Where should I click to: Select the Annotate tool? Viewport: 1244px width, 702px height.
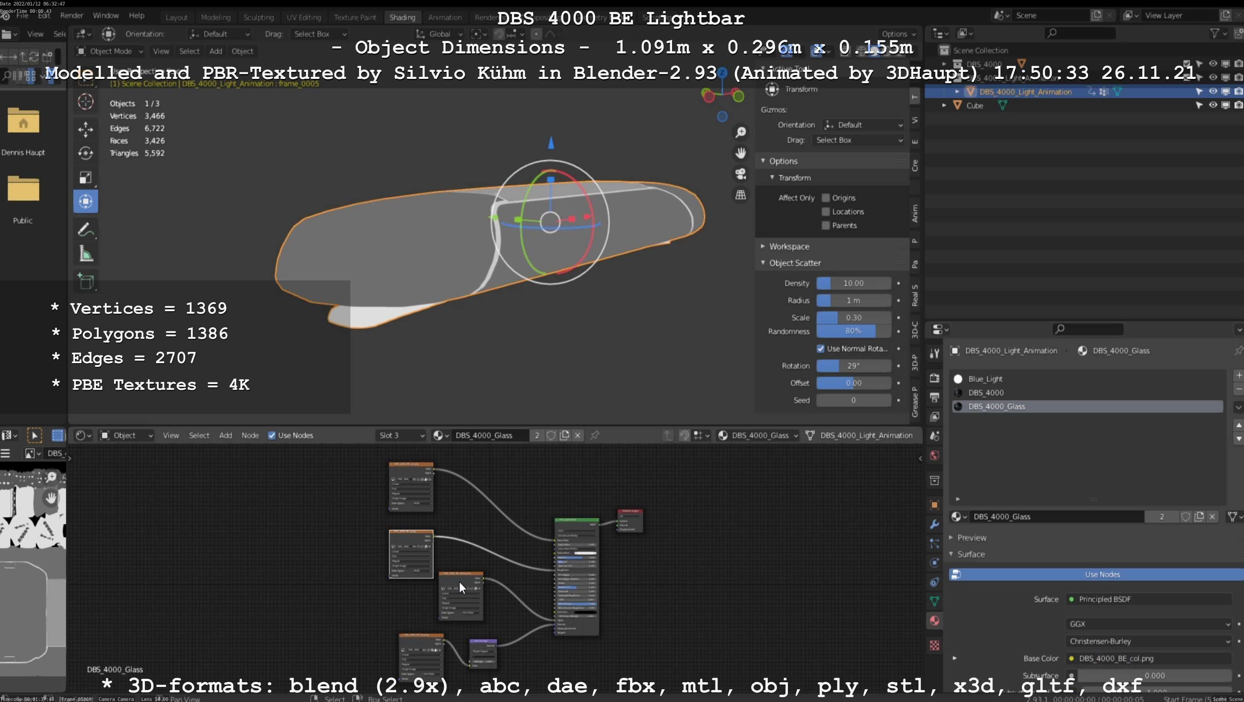pos(86,230)
